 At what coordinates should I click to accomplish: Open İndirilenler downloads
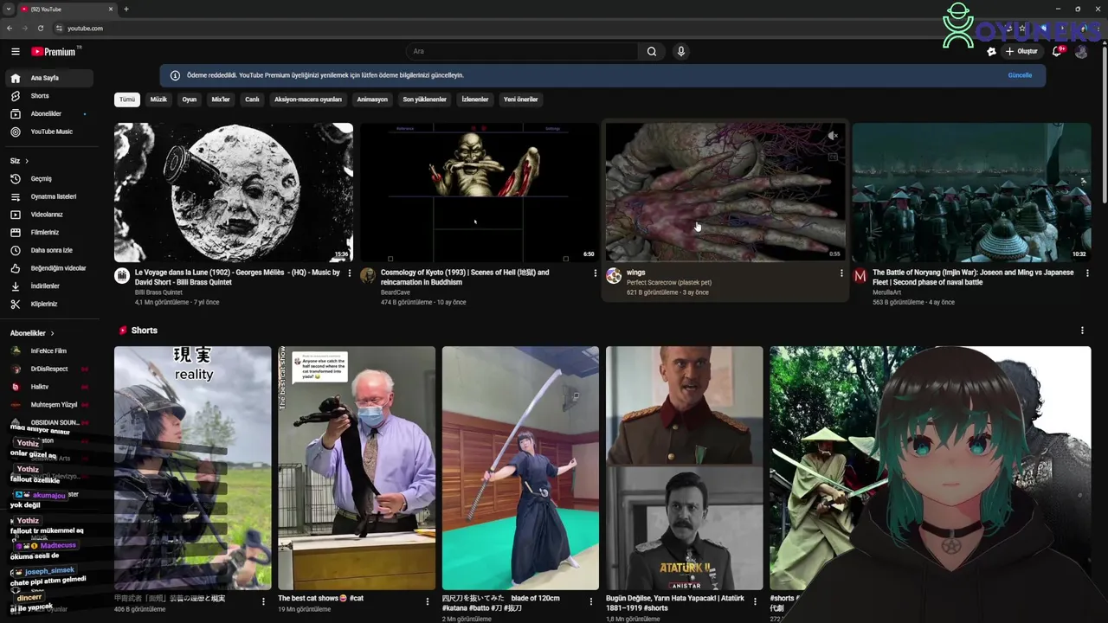48,286
